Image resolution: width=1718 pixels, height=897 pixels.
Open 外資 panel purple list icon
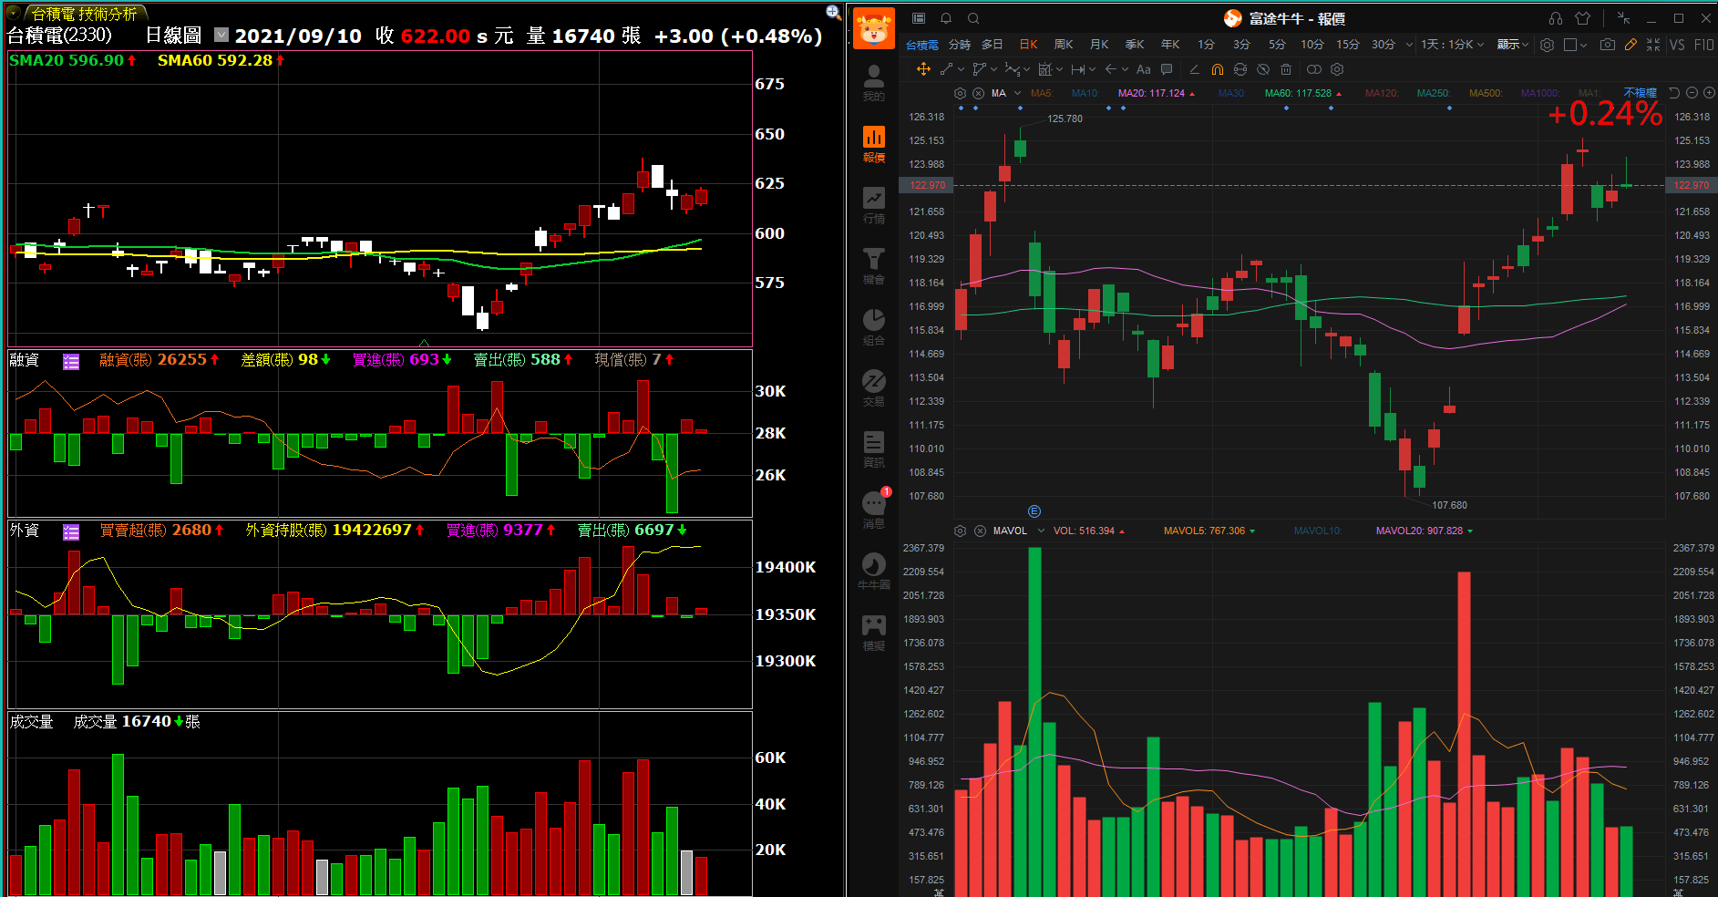pos(71,532)
